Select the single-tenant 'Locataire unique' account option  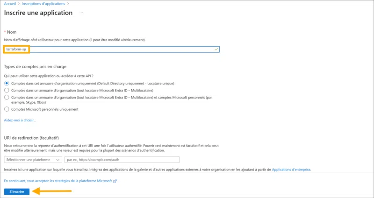click(7, 83)
